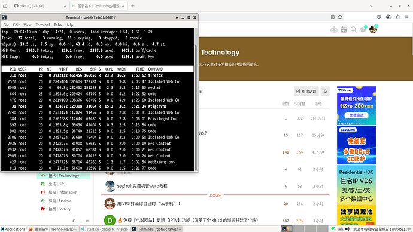
Task: Click the Xtigervnc process row in top
Action: pyautogui.click(x=98, y=106)
